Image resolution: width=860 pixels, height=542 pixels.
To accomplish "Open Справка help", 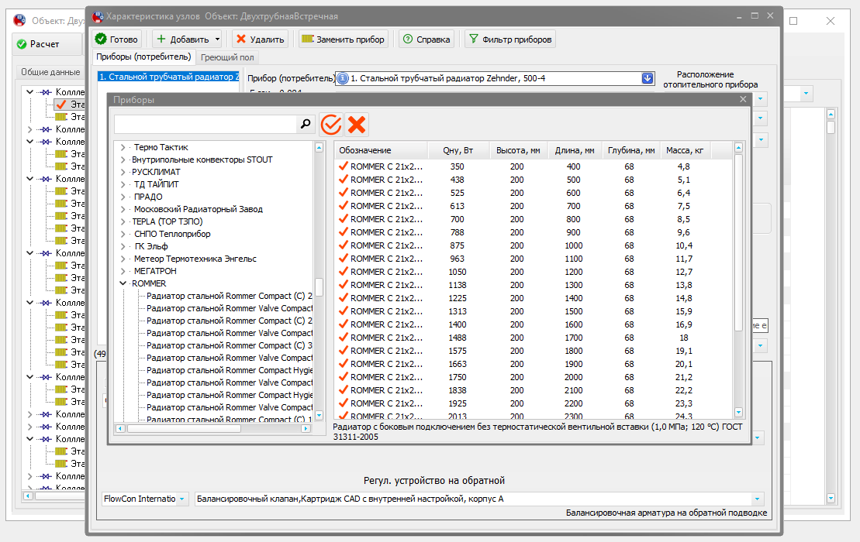I will coord(427,39).
